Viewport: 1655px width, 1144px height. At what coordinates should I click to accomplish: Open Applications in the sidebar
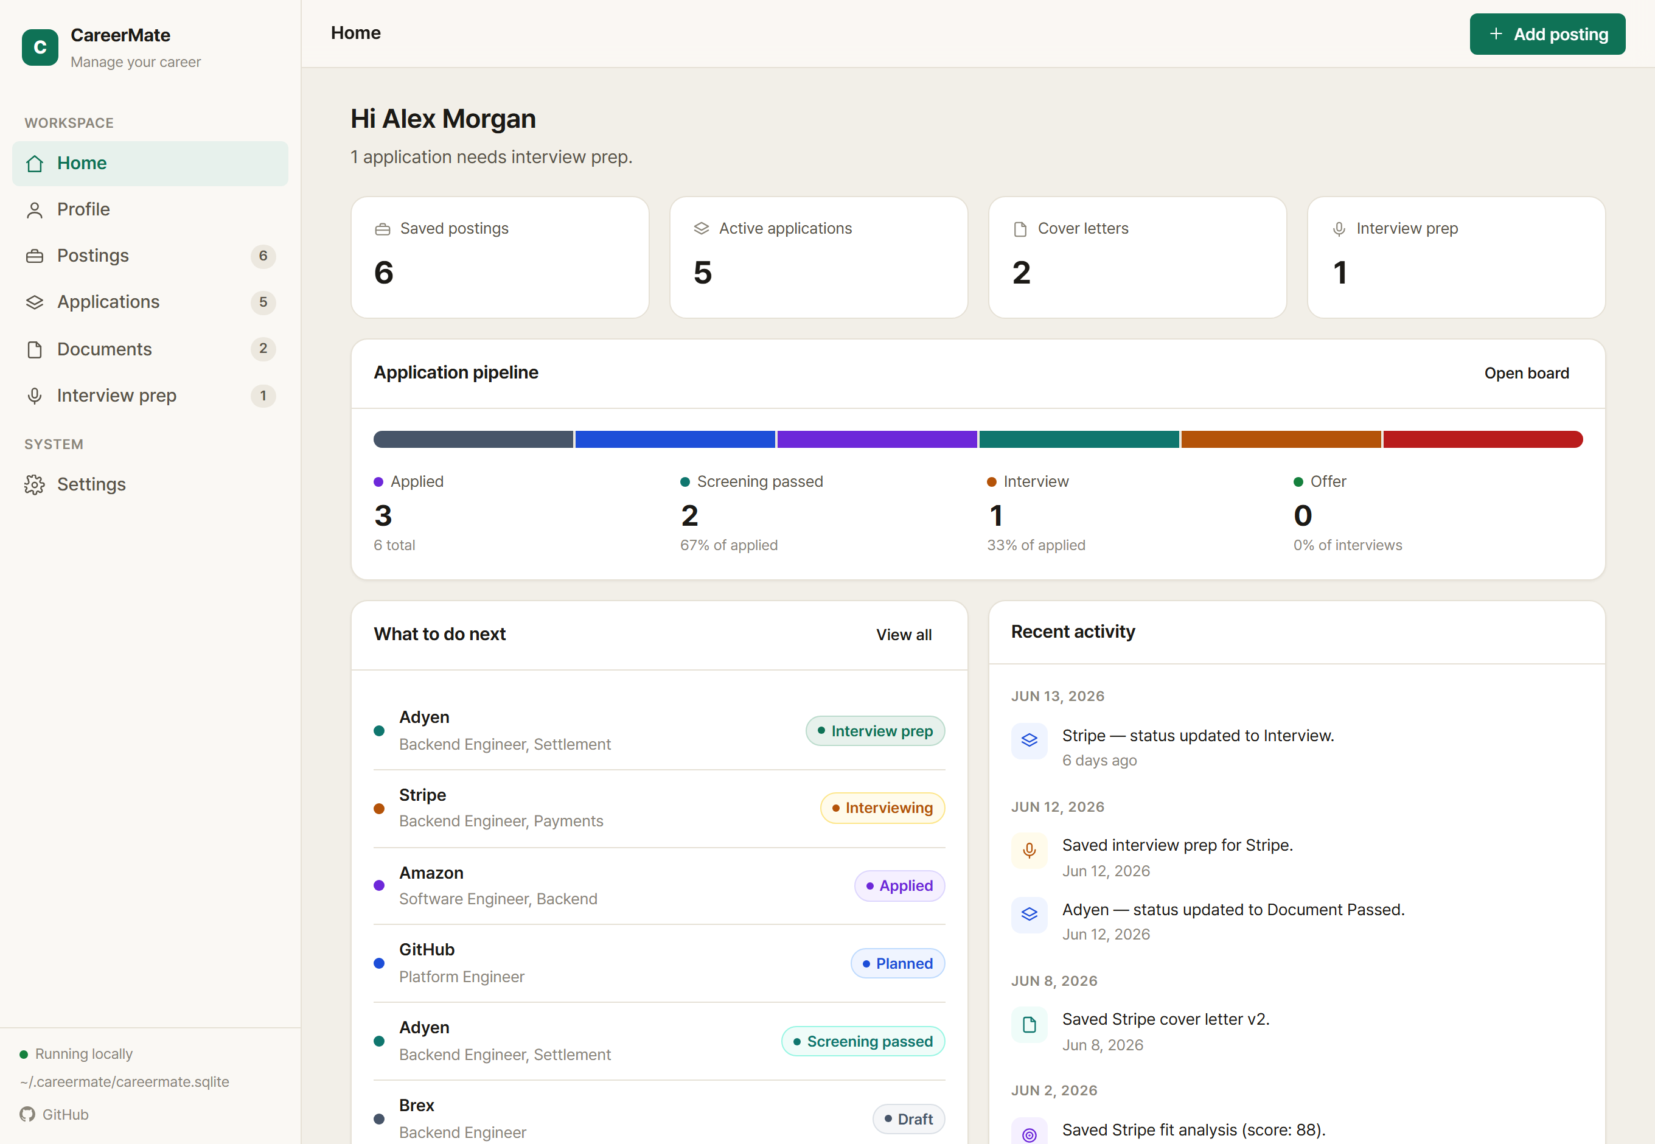(150, 302)
